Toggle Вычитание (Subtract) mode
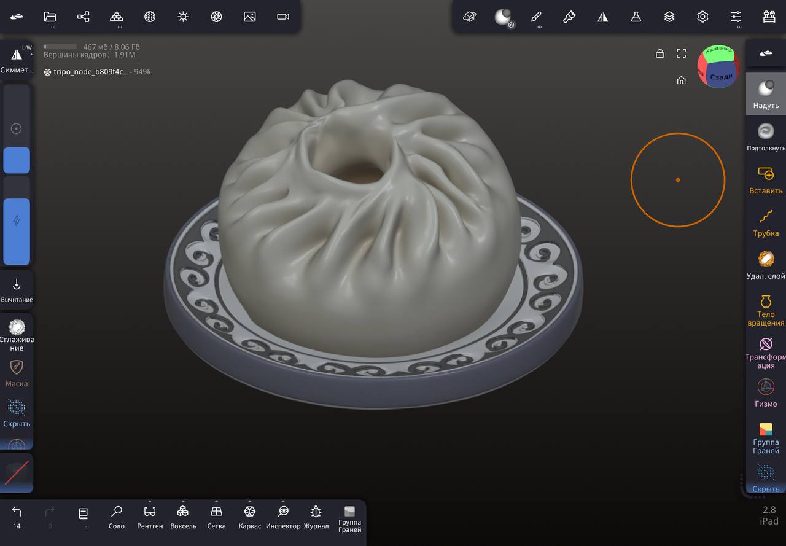This screenshot has height=546, width=786. [x=17, y=290]
